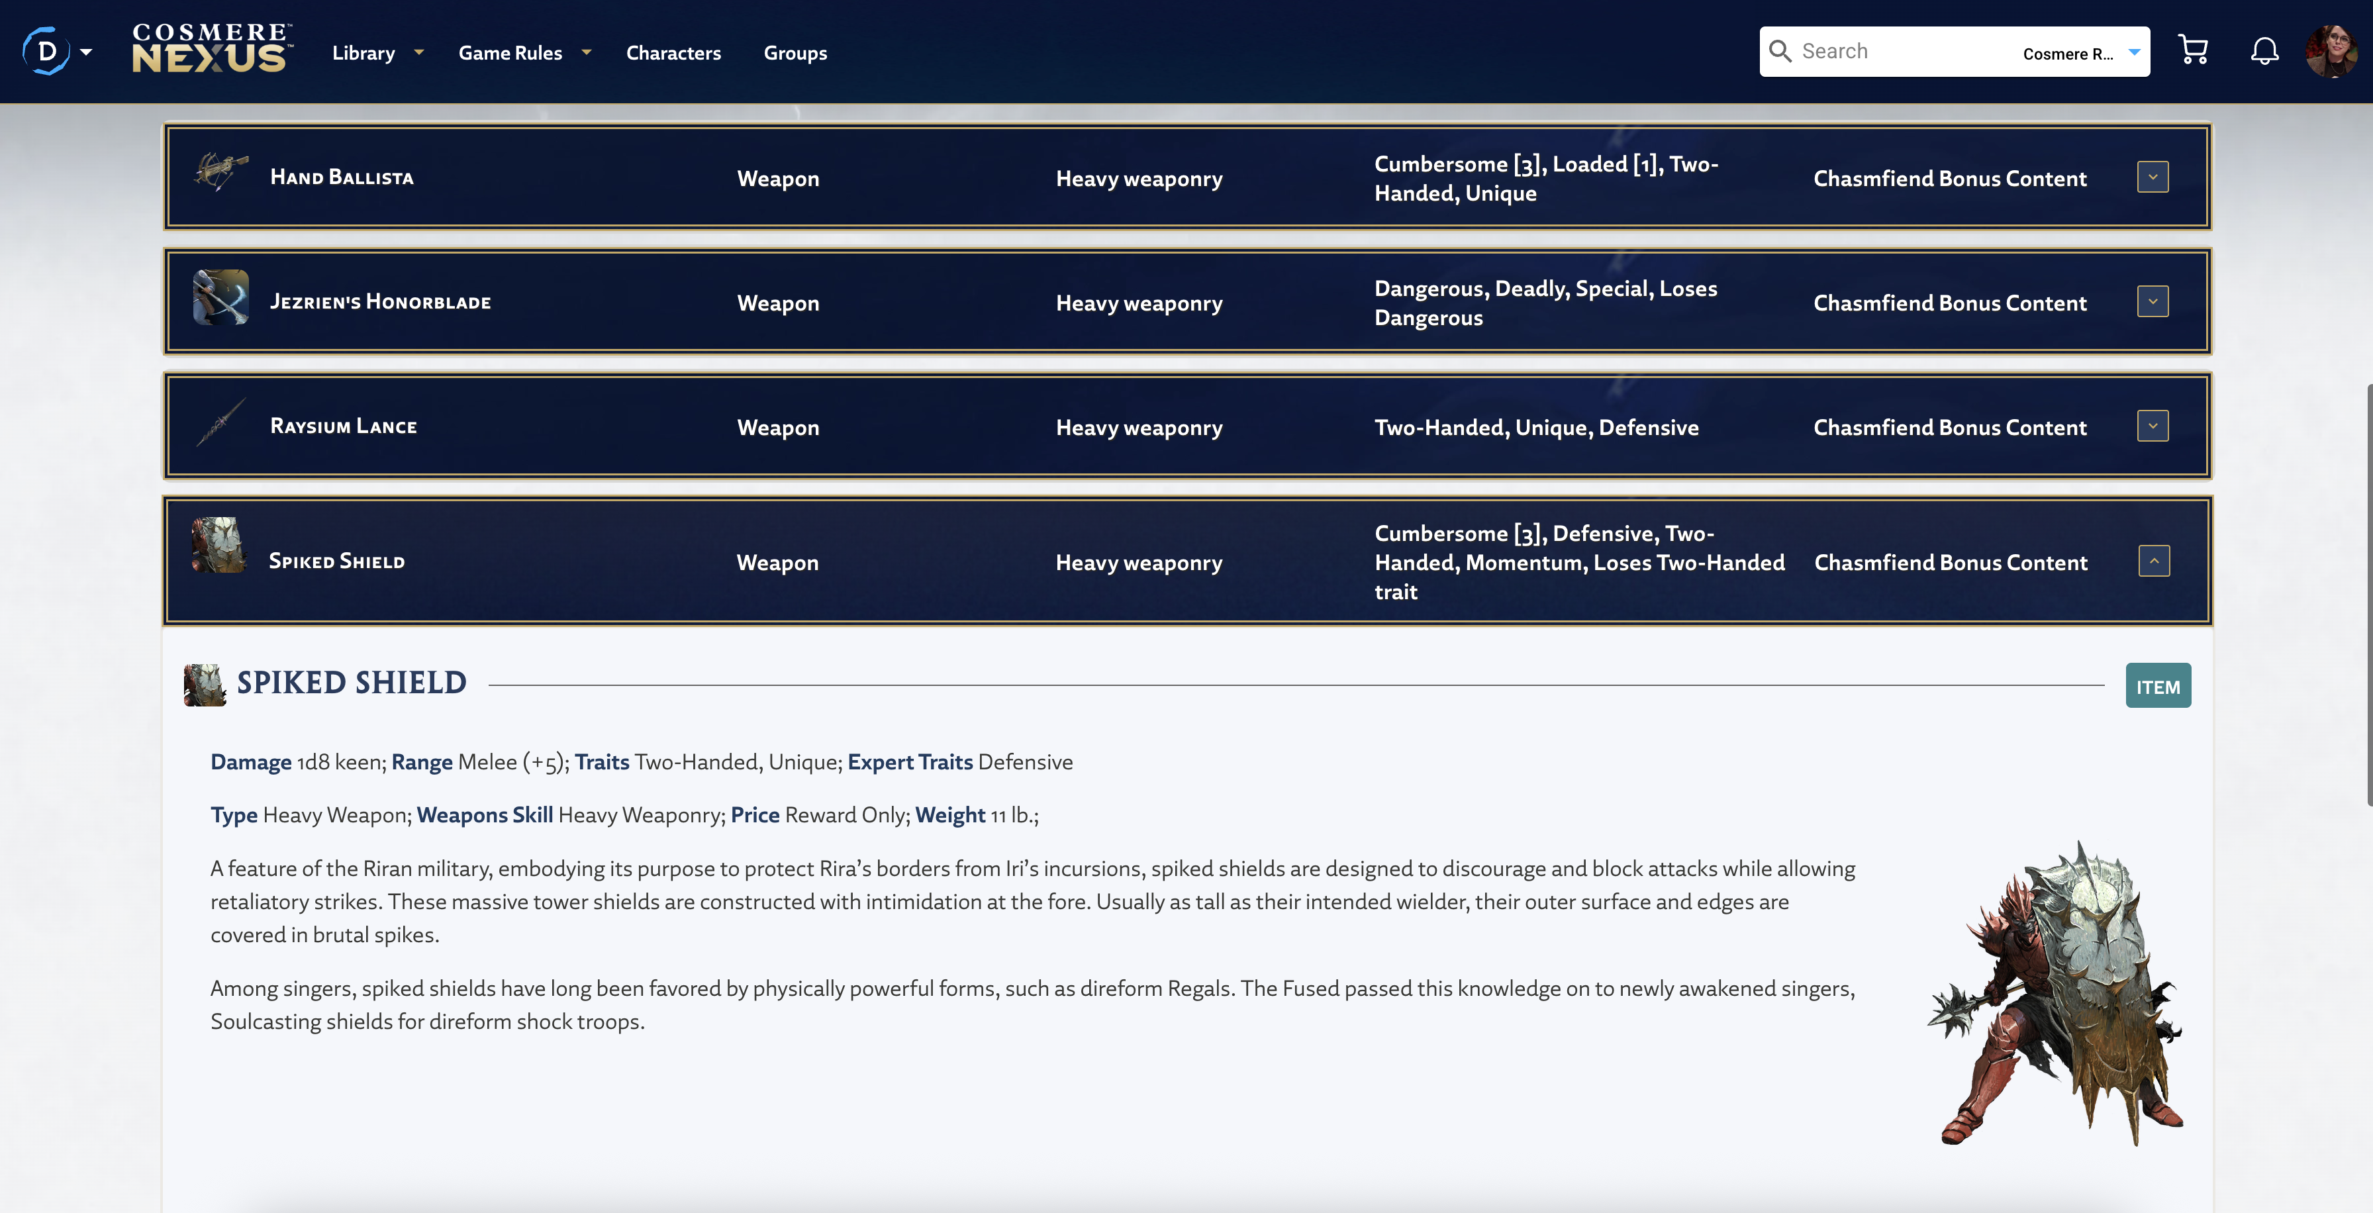This screenshot has height=1213, width=2373.
Task: Click 'Traits' label in item stats
Action: [x=602, y=761]
